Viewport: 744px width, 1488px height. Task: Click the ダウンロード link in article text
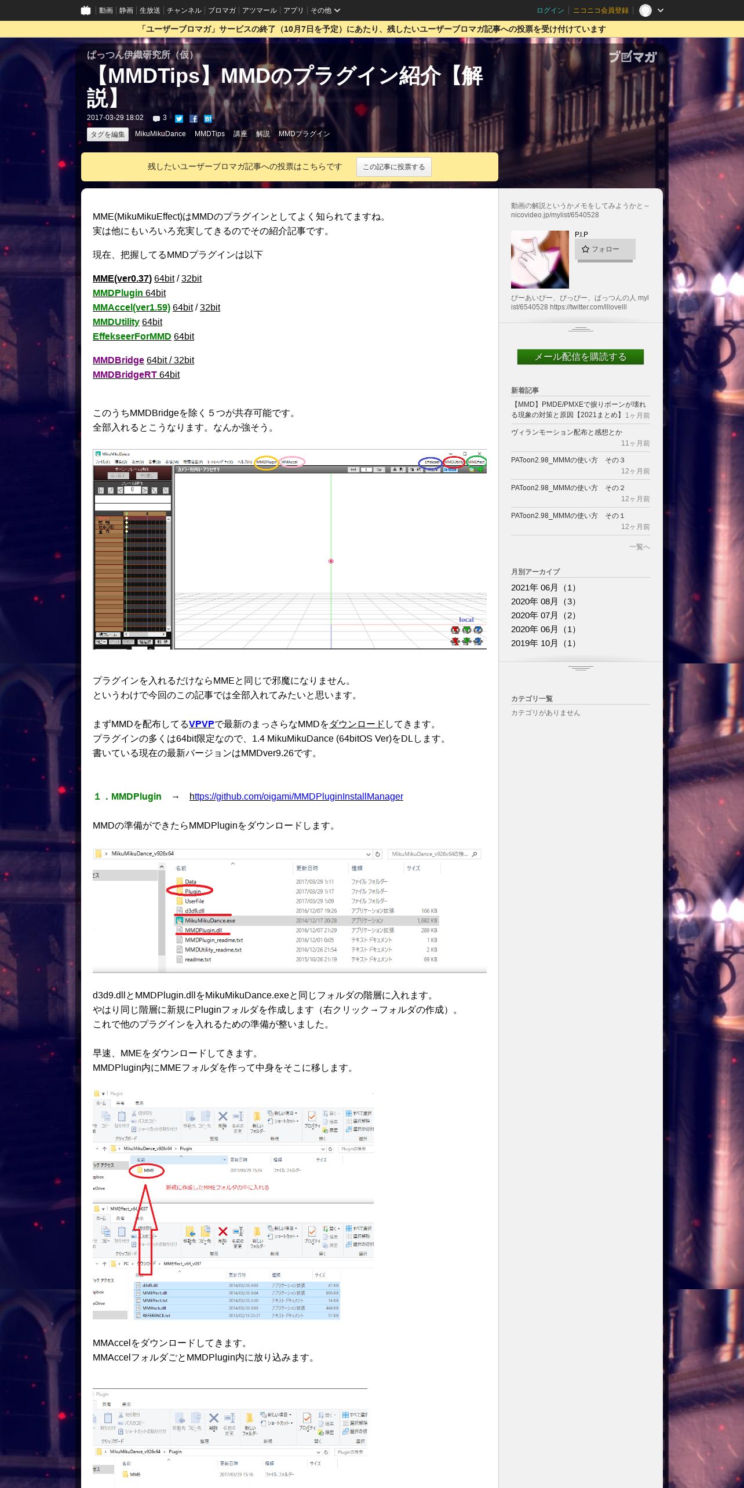[x=357, y=724]
